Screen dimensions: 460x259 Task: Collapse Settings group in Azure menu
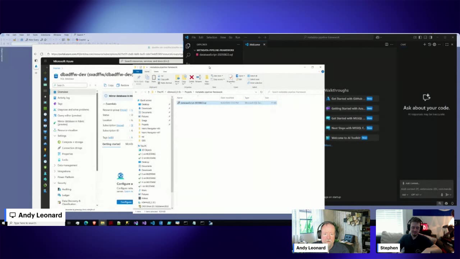coord(55,136)
